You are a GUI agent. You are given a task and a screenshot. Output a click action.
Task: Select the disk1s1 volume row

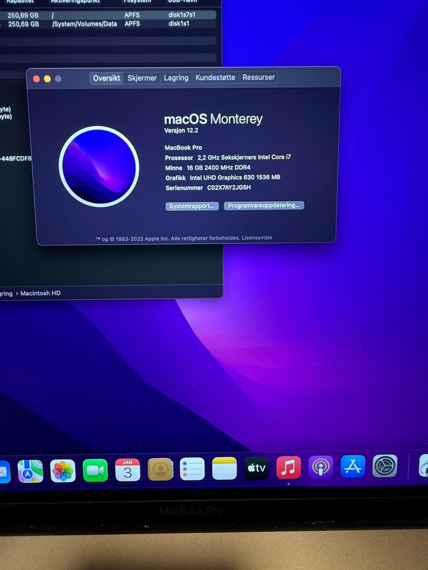[108, 24]
